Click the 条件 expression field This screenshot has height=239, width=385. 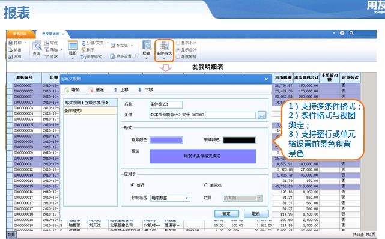(x=202, y=115)
